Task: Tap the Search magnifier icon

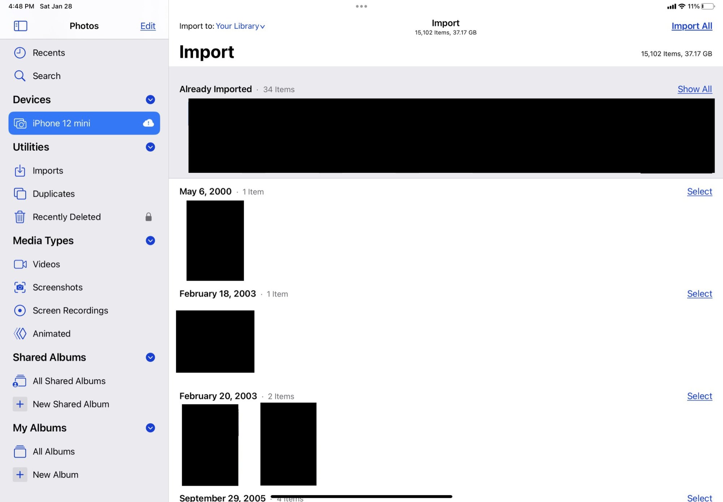Action: tap(20, 76)
